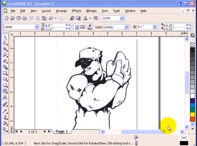
Task: Select the Crop tool
Action: [x=5, y=49]
